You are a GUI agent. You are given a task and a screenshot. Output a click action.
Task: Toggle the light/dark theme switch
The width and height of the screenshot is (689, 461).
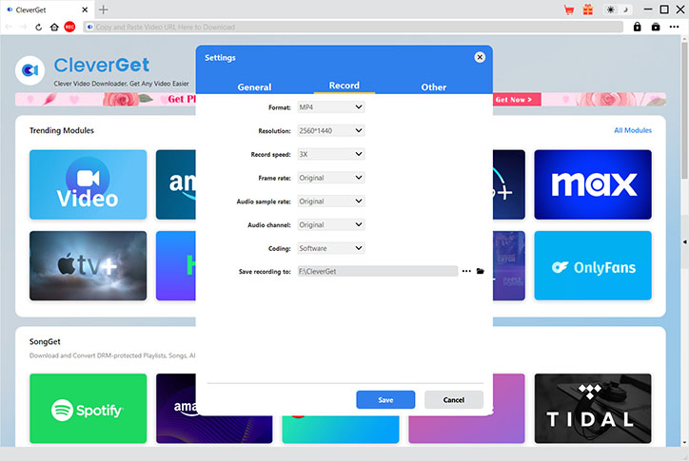(618, 10)
